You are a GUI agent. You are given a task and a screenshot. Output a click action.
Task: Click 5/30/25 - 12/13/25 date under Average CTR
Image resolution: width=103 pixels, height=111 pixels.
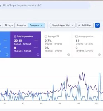(x=53, y=44)
